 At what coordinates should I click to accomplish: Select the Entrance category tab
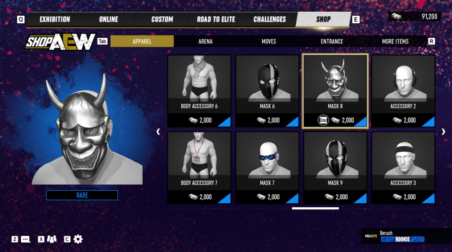(332, 41)
